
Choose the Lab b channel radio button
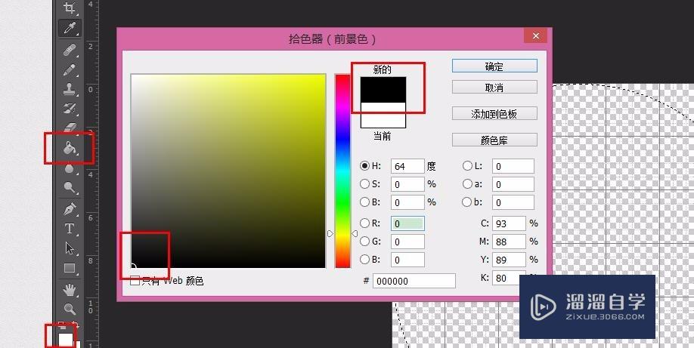pyautogui.click(x=467, y=202)
